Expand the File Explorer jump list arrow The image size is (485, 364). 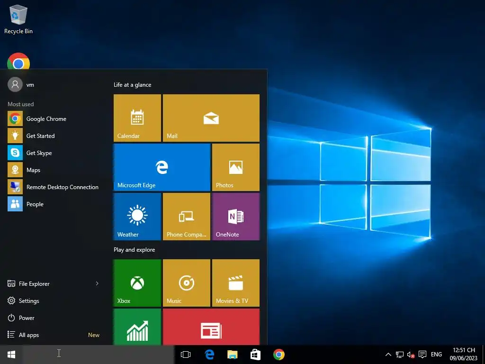pyautogui.click(x=97, y=283)
